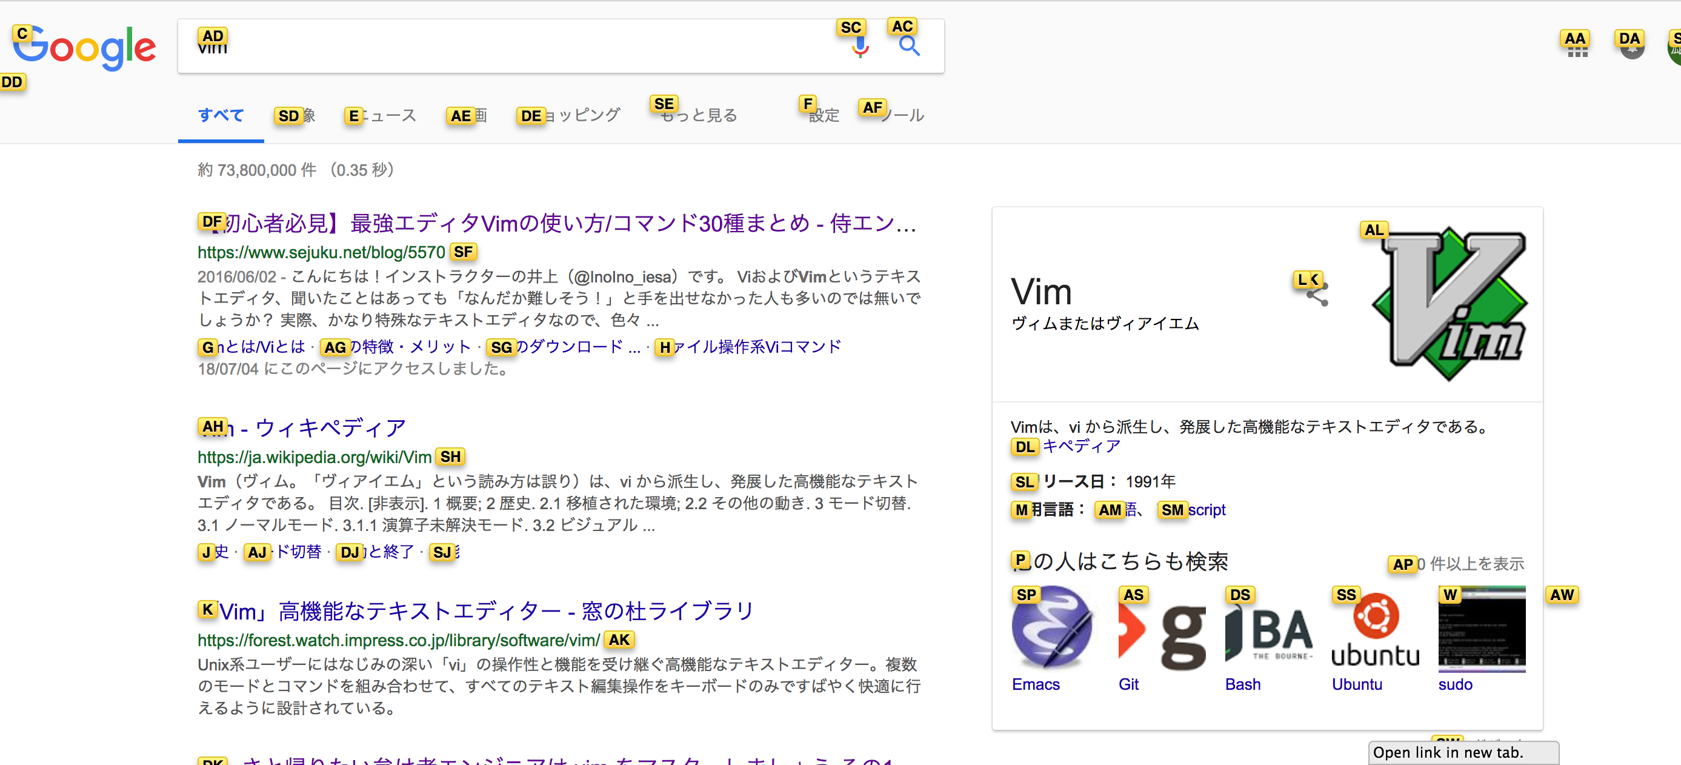Click the microphone voice search icon
This screenshot has width=1681, height=765.
[860, 47]
